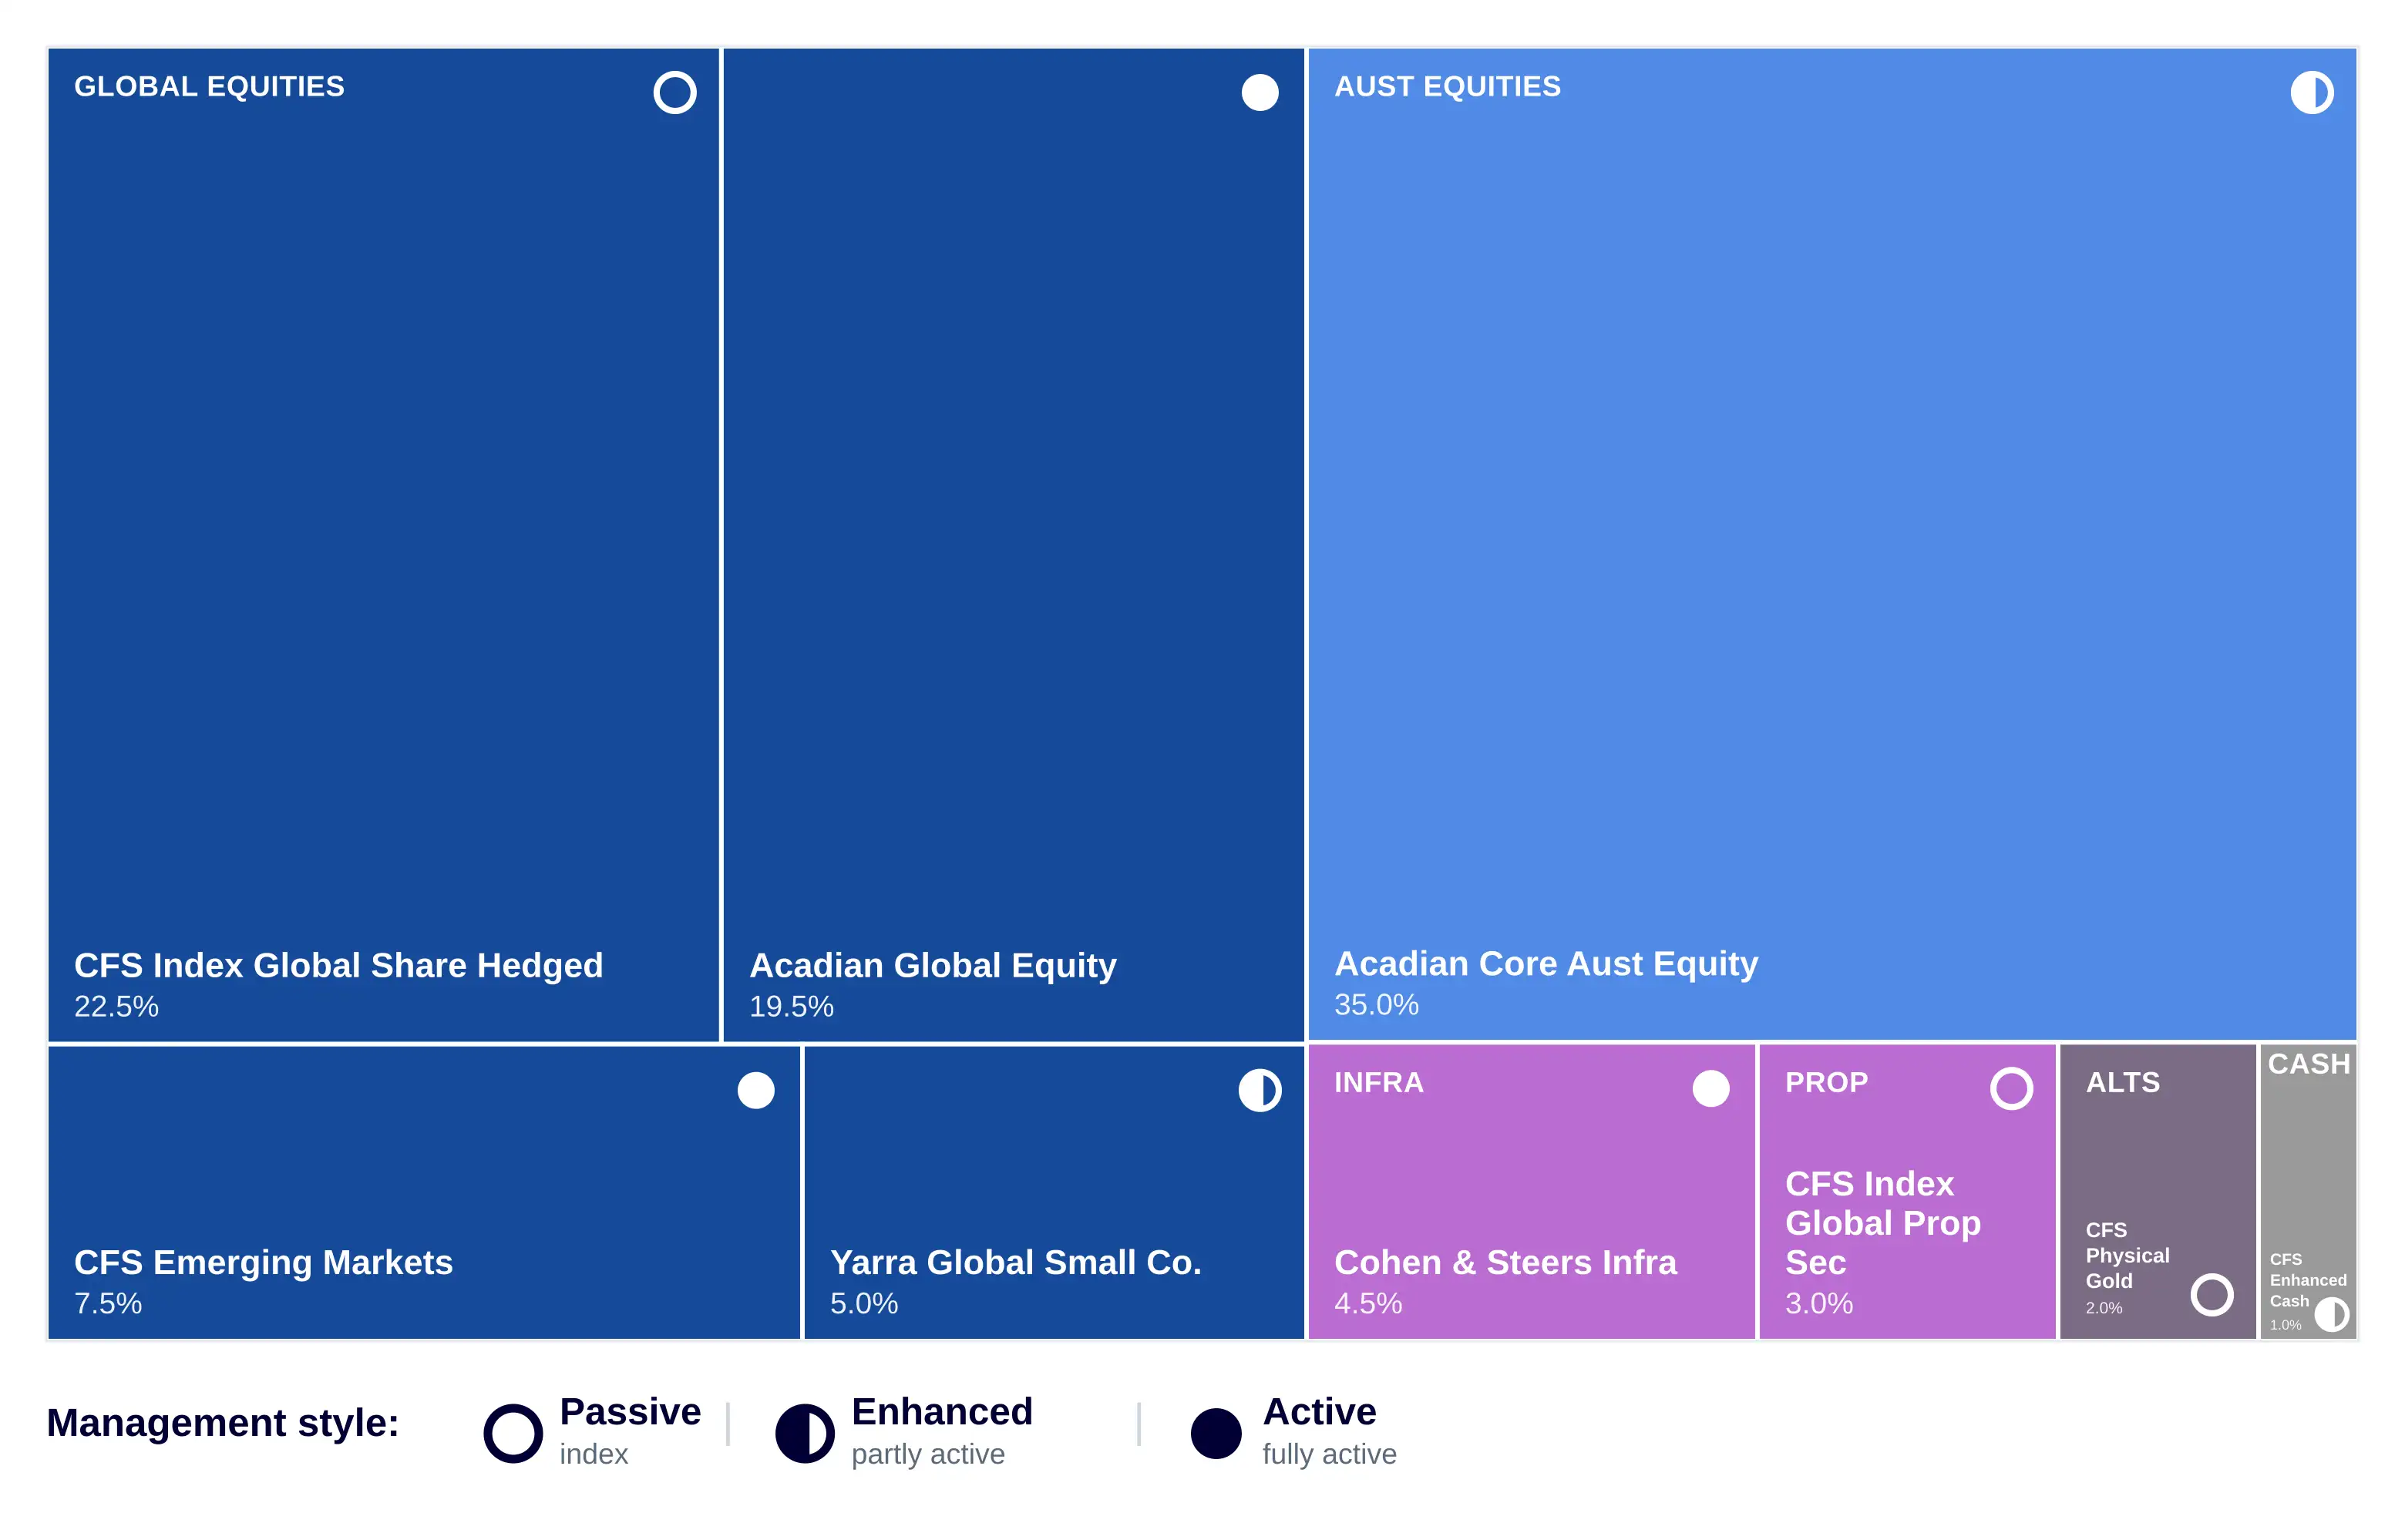This screenshot has height=1540, width=2405.
Task: Click the active dot icon on the INFRA tile
Action: pyautogui.click(x=1711, y=1088)
